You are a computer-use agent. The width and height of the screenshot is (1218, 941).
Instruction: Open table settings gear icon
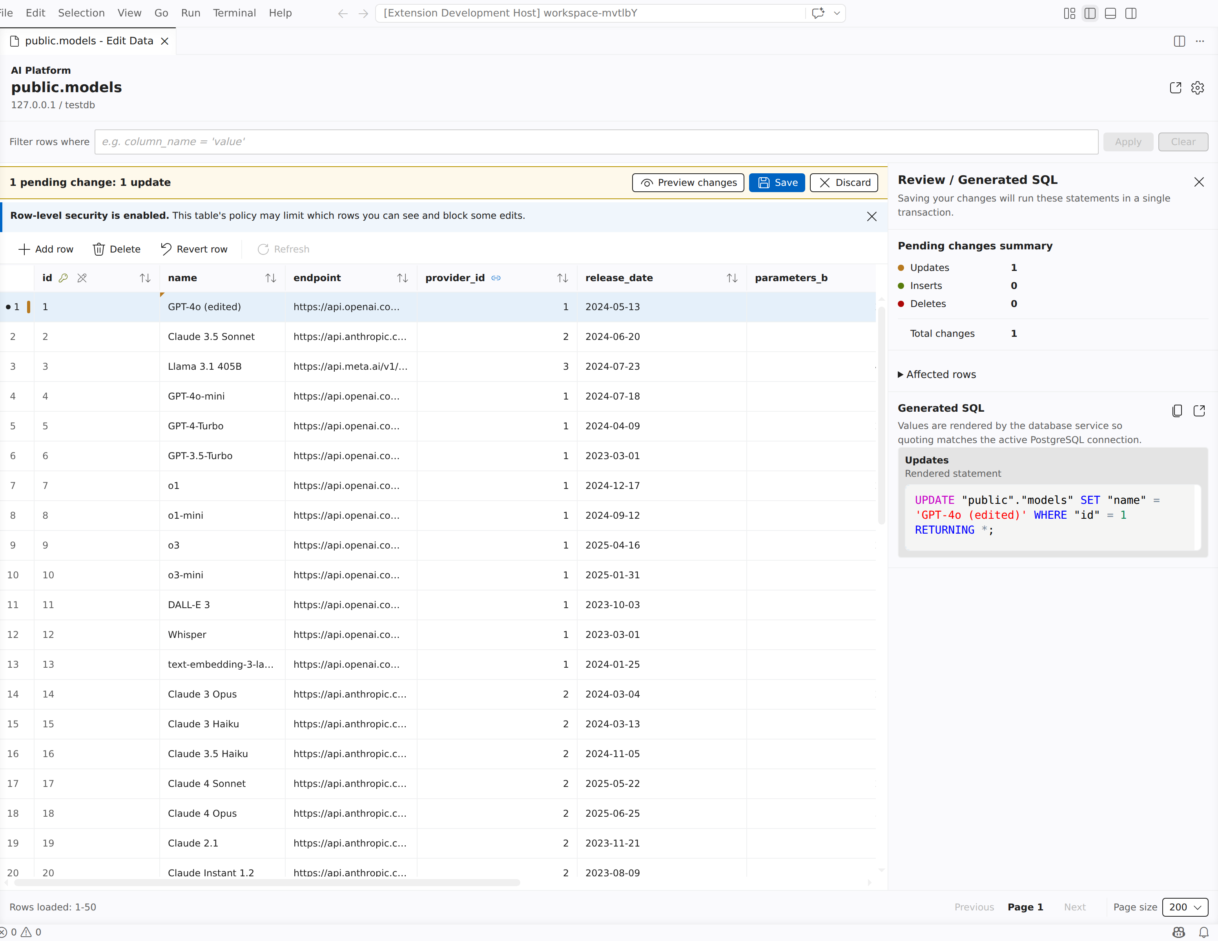click(1197, 88)
